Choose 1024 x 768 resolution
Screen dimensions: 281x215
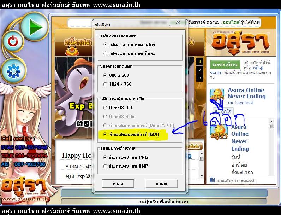[x=105, y=84]
